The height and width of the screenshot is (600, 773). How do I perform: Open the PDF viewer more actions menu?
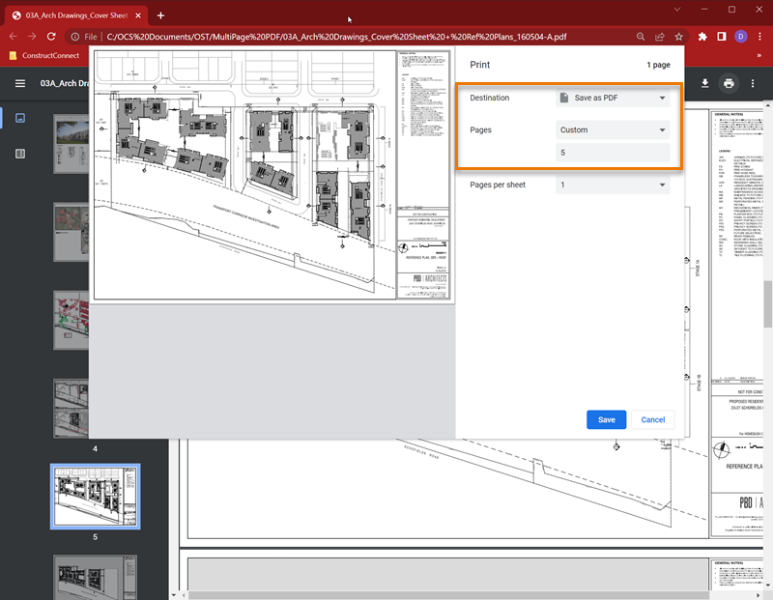click(x=753, y=83)
